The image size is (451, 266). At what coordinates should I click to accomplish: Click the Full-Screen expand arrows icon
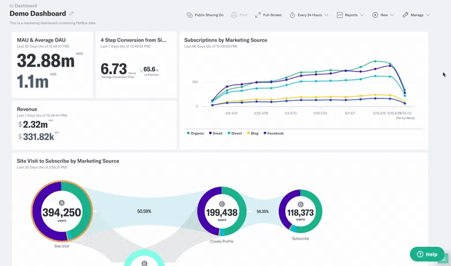click(x=258, y=15)
